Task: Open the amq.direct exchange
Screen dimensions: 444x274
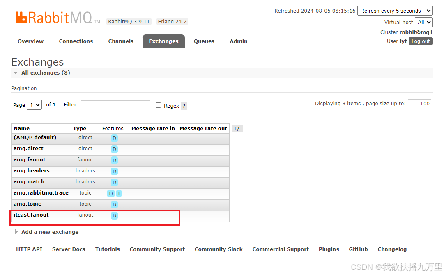Action: [x=28, y=149]
